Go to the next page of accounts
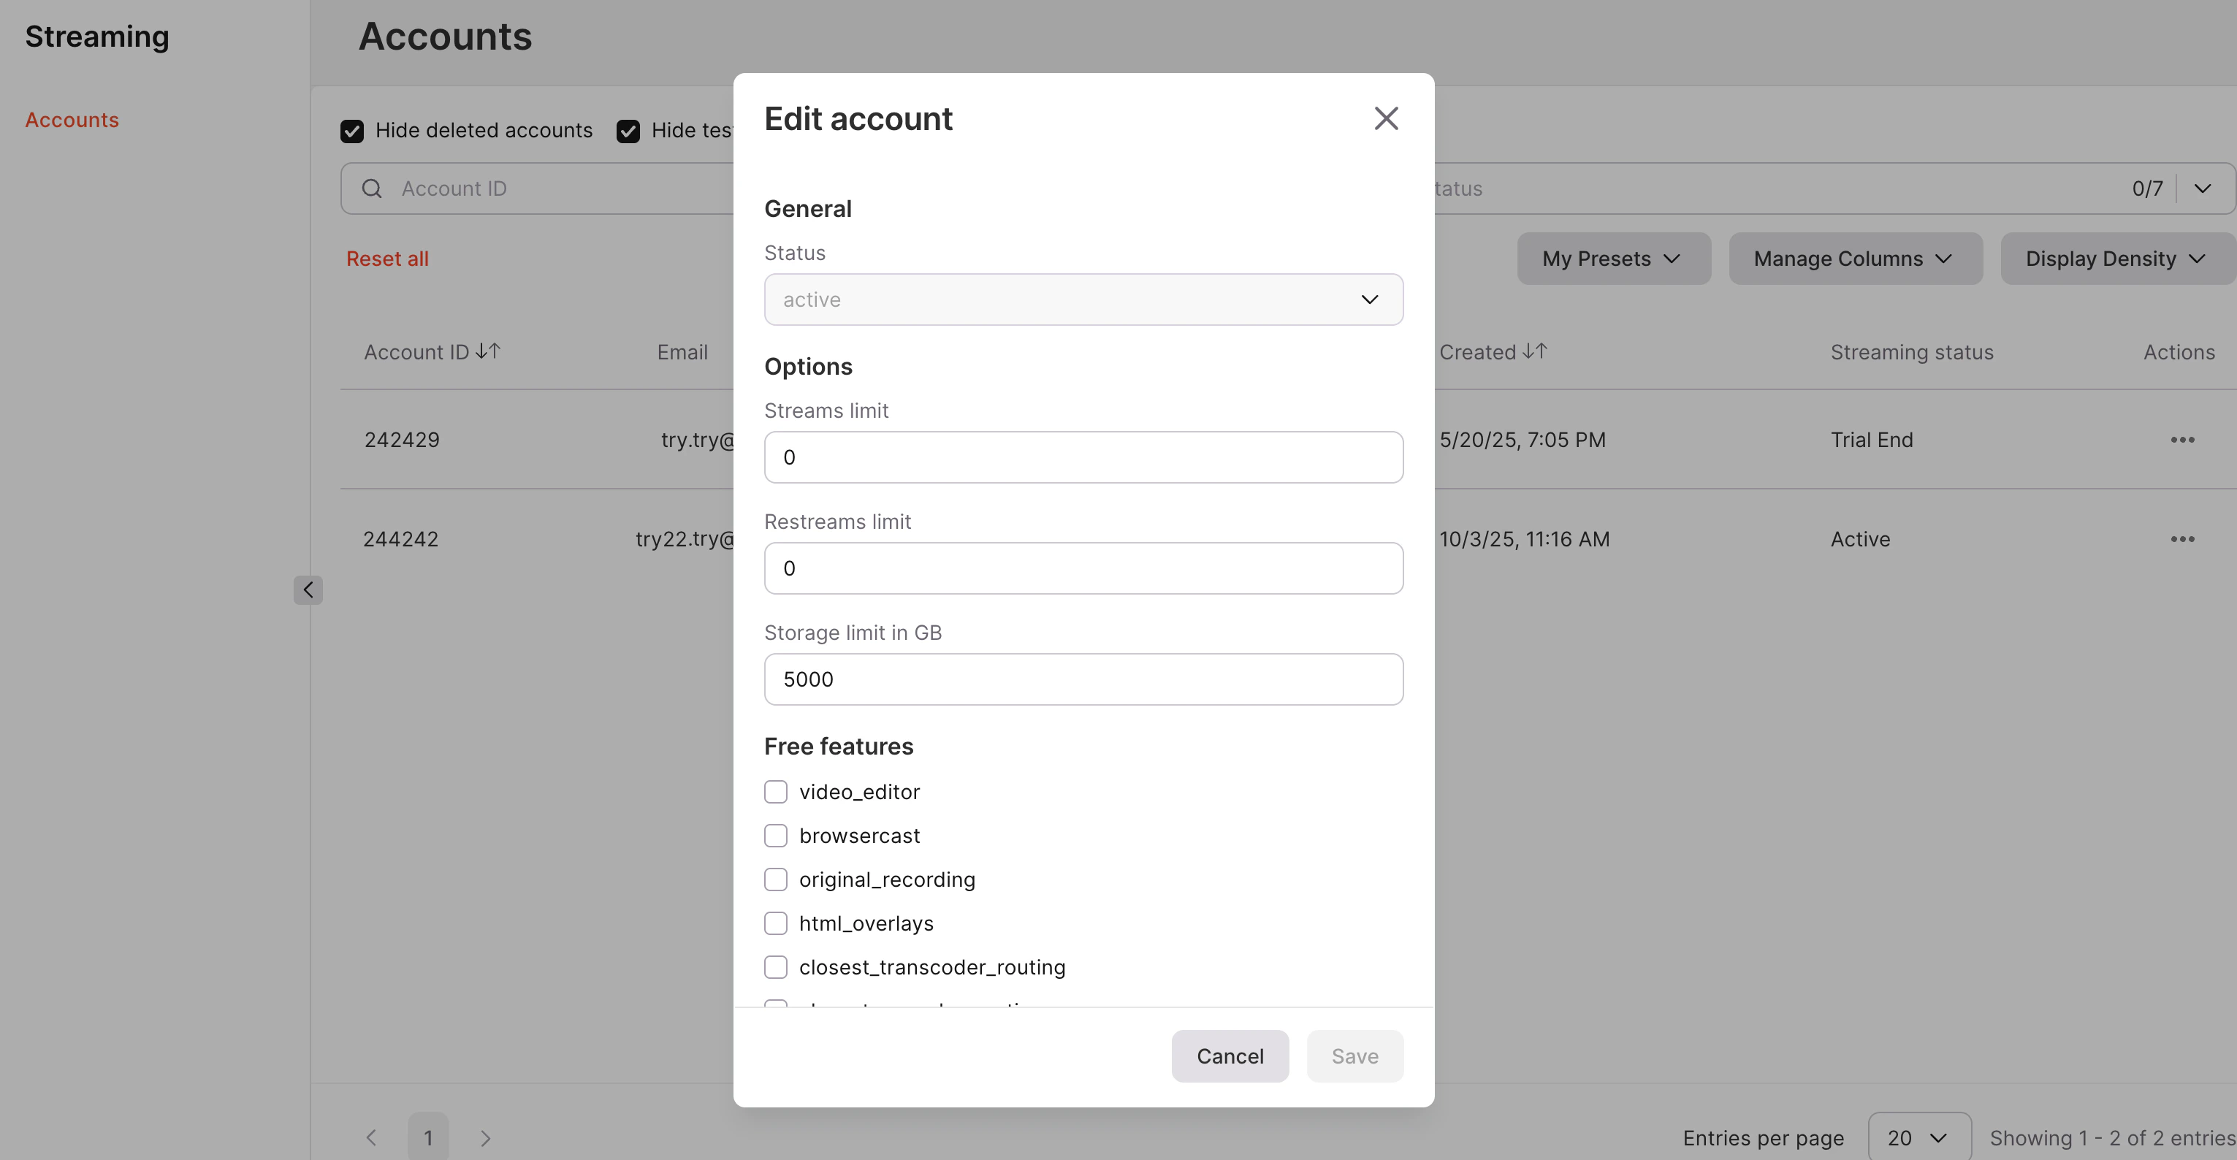This screenshot has width=2237, height=1160. (484, 1137)
